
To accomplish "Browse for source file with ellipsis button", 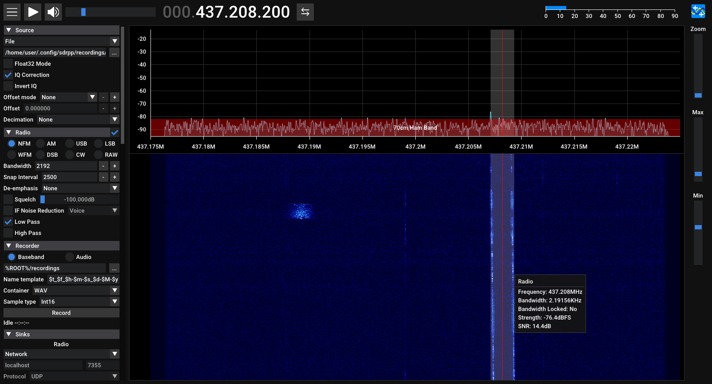I will [x=114, y=53].
